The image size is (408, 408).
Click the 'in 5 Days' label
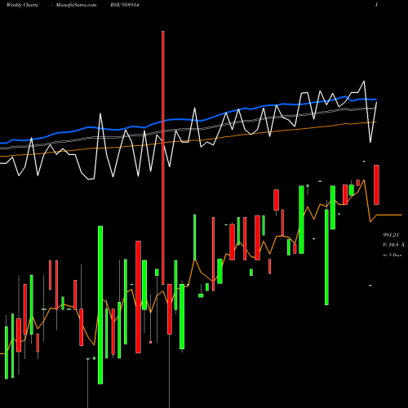tap(392, 255)
